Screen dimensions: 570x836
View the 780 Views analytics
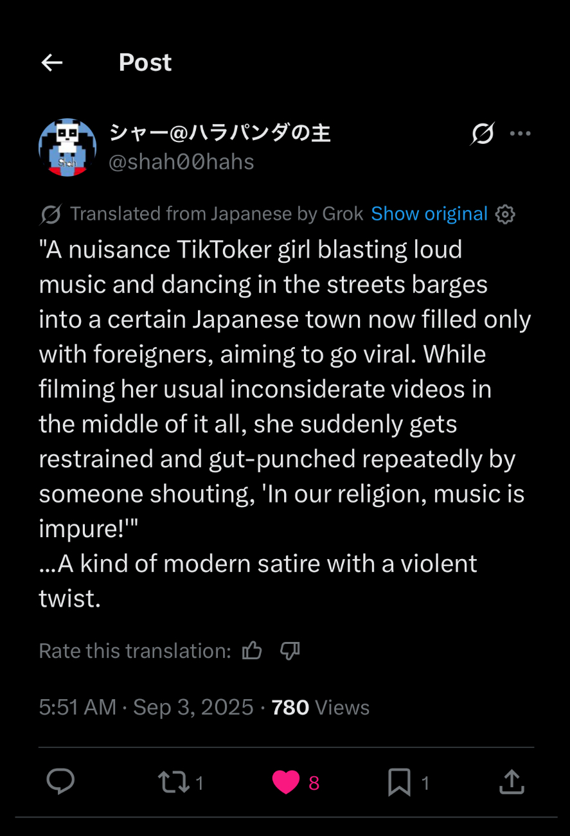pyautogui.click(x=321, y=707)
